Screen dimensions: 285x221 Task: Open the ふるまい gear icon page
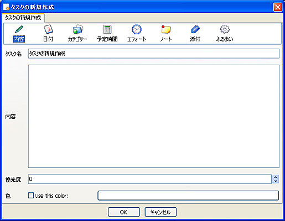click(225, 29)
